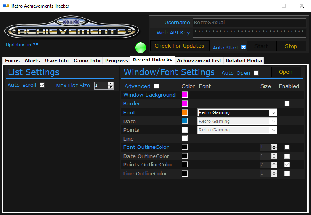Image resolution: width=311 pixels, height=215 pixels.
Task: Decrease Font OutlineColor size value
Action: pos(274,149)
